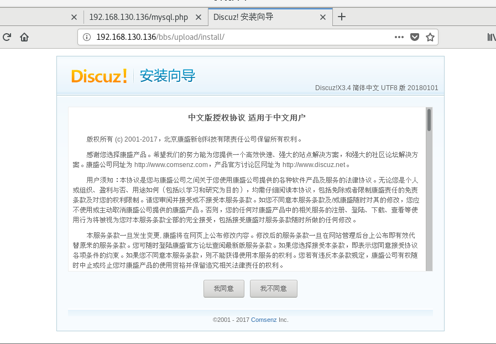Save page to Pocket icon
The image size is (496, 344).
(x=415, y=37)
